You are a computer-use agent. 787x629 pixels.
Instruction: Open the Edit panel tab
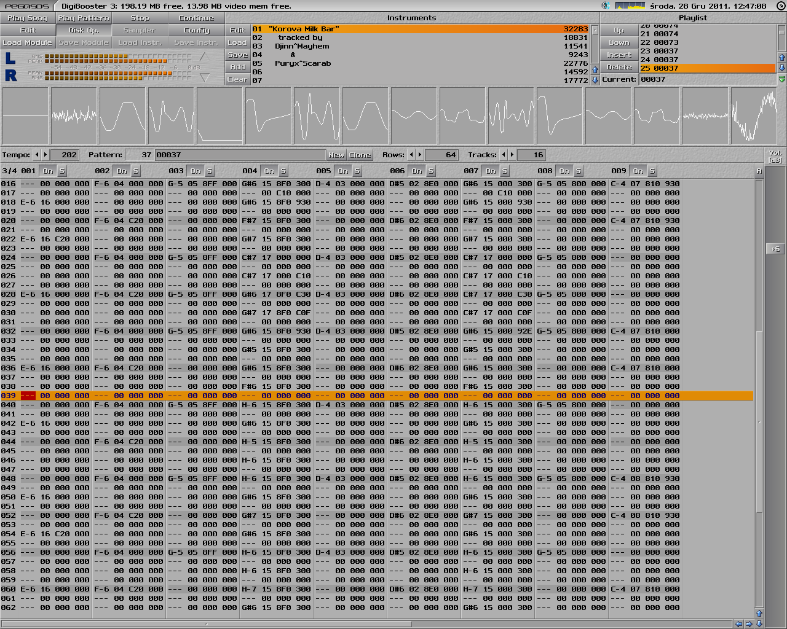28,30
